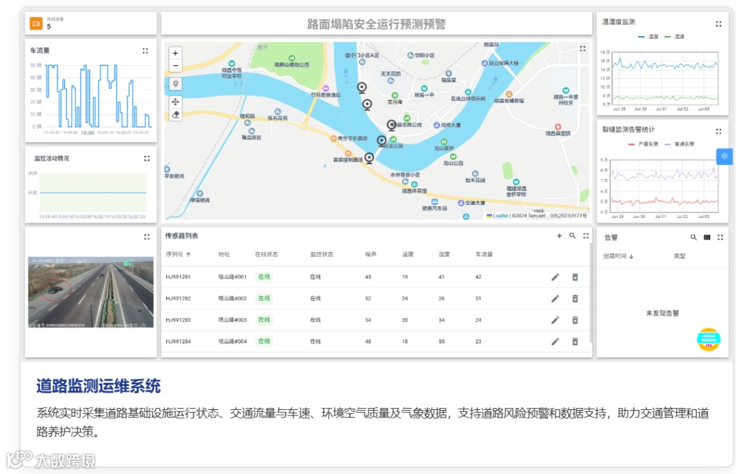Delete sensor HJ991281 row
The image size is (736, 474).
pos(575,277)
